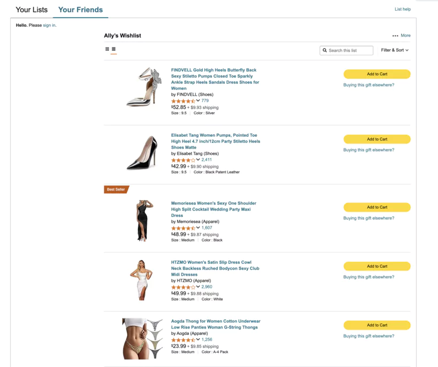Click the white satin slip dress image

coord(142,280)
